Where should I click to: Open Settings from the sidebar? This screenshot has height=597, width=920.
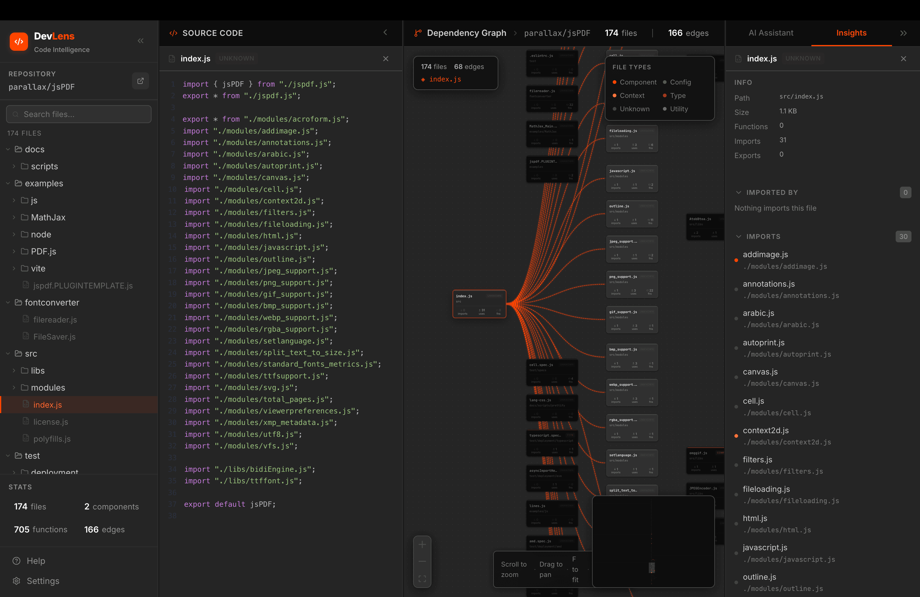click(x=36, y=581)
